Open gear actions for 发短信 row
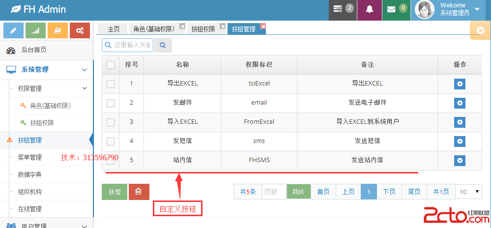Screen dimensions: 491x228 [x=460, y=141]
